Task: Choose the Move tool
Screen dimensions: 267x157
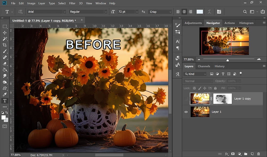Action: pyautogui.click(x=5, y=33)
